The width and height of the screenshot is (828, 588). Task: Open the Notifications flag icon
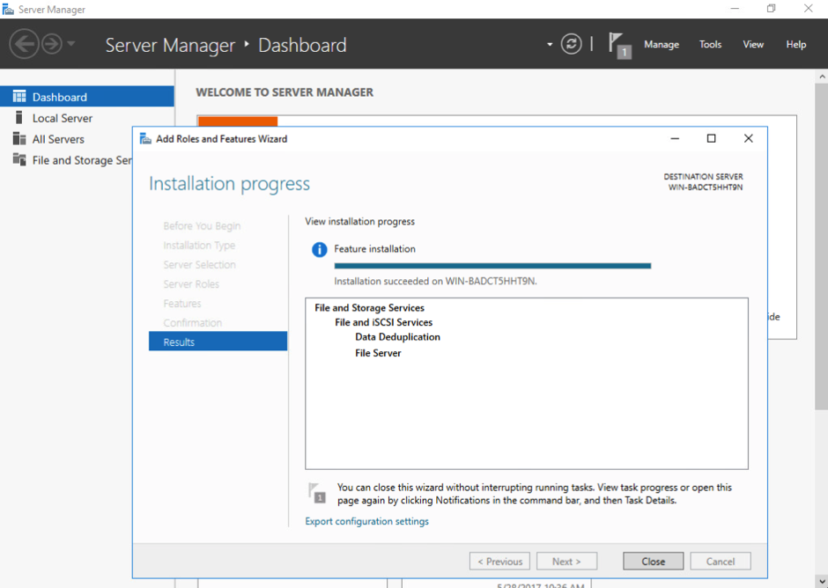click(619, 45)
